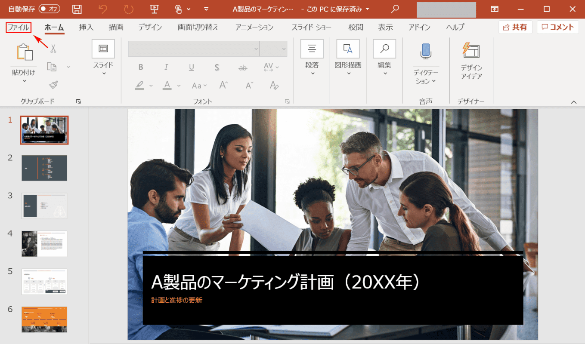Open the Font dialog launcher

287,101
